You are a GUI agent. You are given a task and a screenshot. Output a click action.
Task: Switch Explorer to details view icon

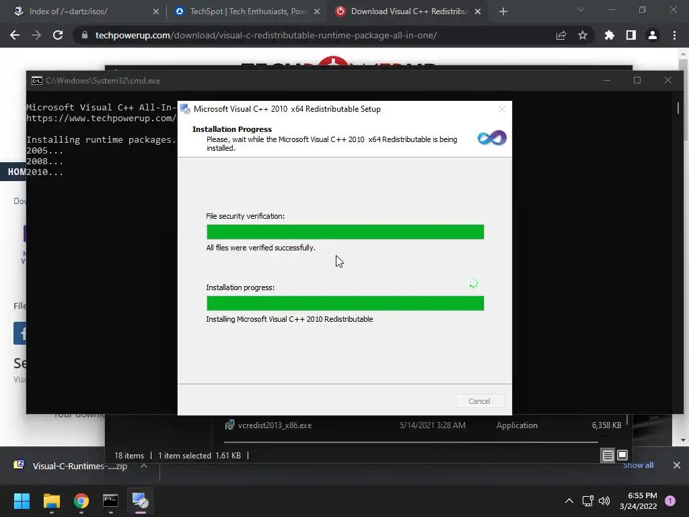[x=608, y=456]
